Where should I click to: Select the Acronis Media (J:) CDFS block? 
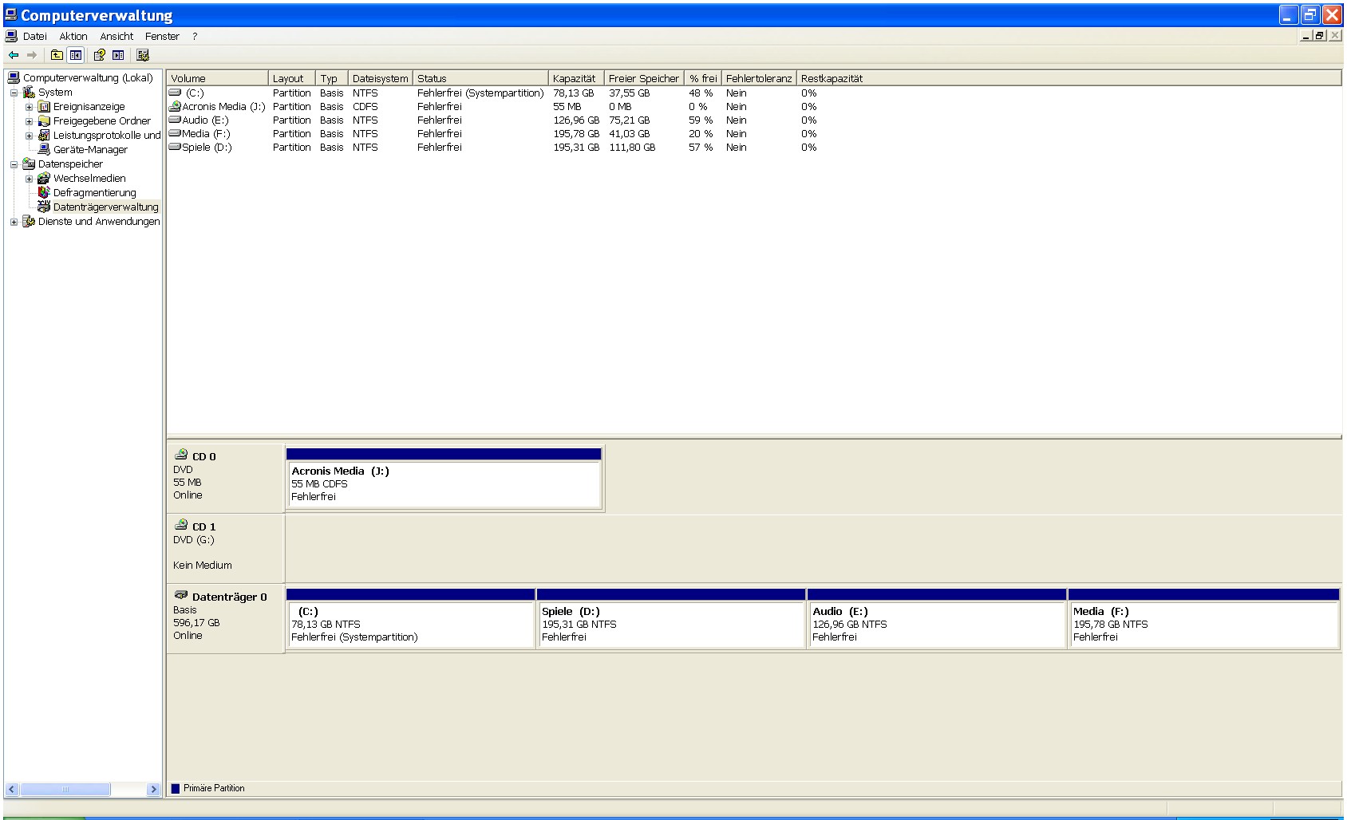pos(444,479)
